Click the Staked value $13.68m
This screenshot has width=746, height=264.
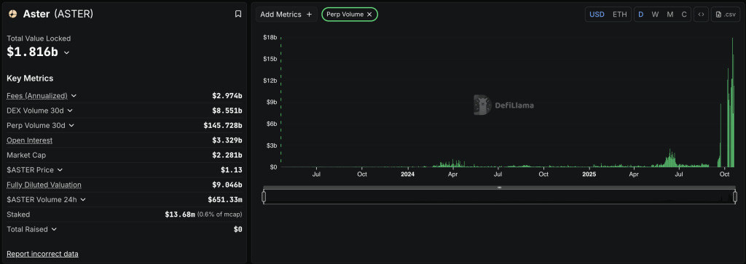(x=180, y=215)
